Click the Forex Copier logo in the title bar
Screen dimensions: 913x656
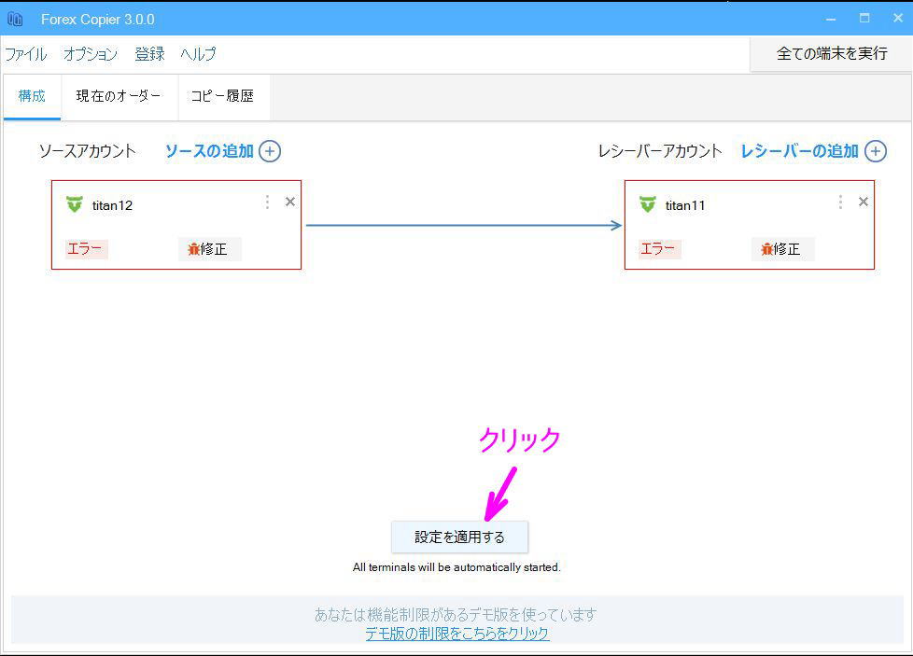(15, 18)
